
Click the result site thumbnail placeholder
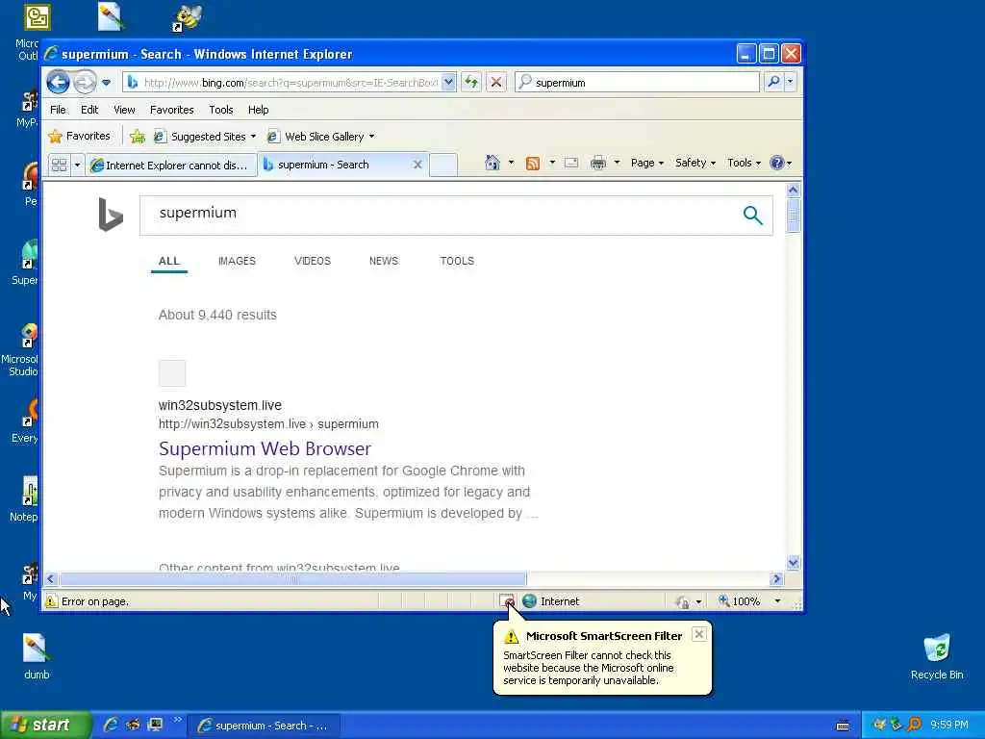click(172, 373)
